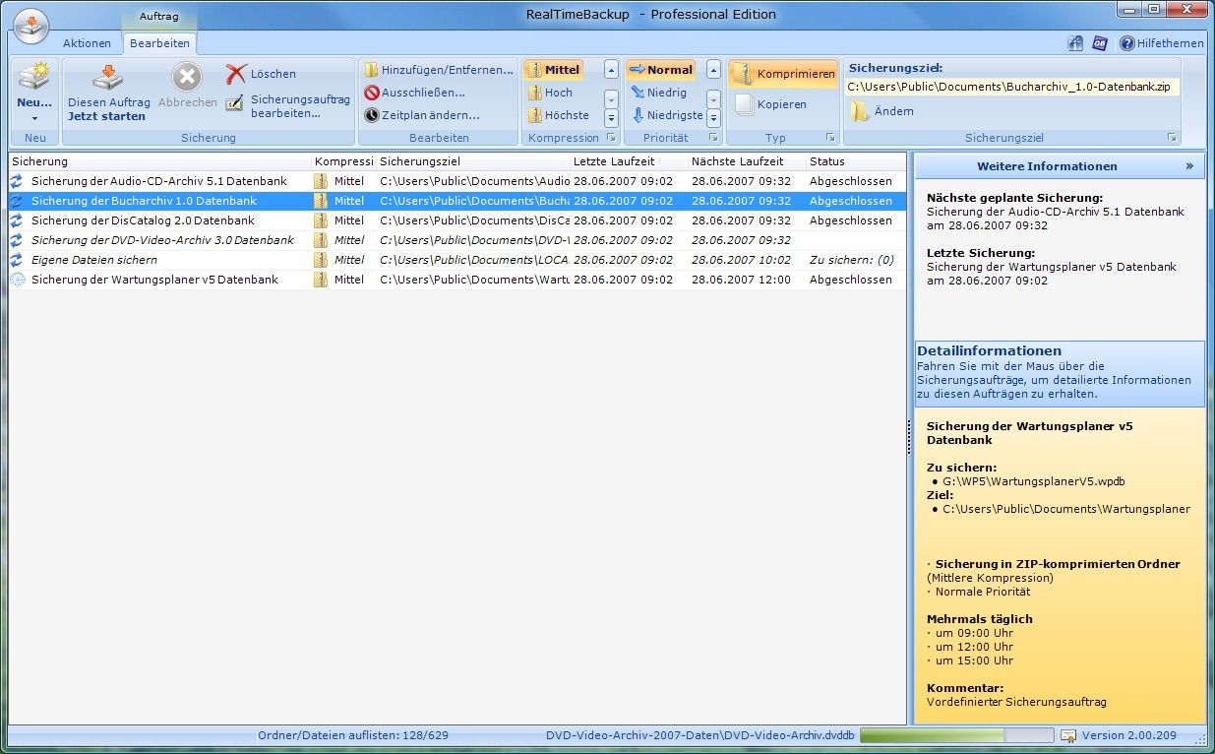Open the dropdown arrow under Neu
1215x754 pixels.
click(x=34, y=118)
